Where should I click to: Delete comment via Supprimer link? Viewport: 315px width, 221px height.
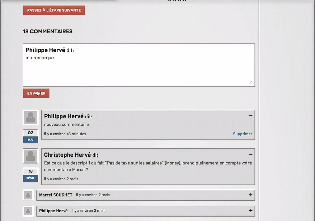[242, 134]
